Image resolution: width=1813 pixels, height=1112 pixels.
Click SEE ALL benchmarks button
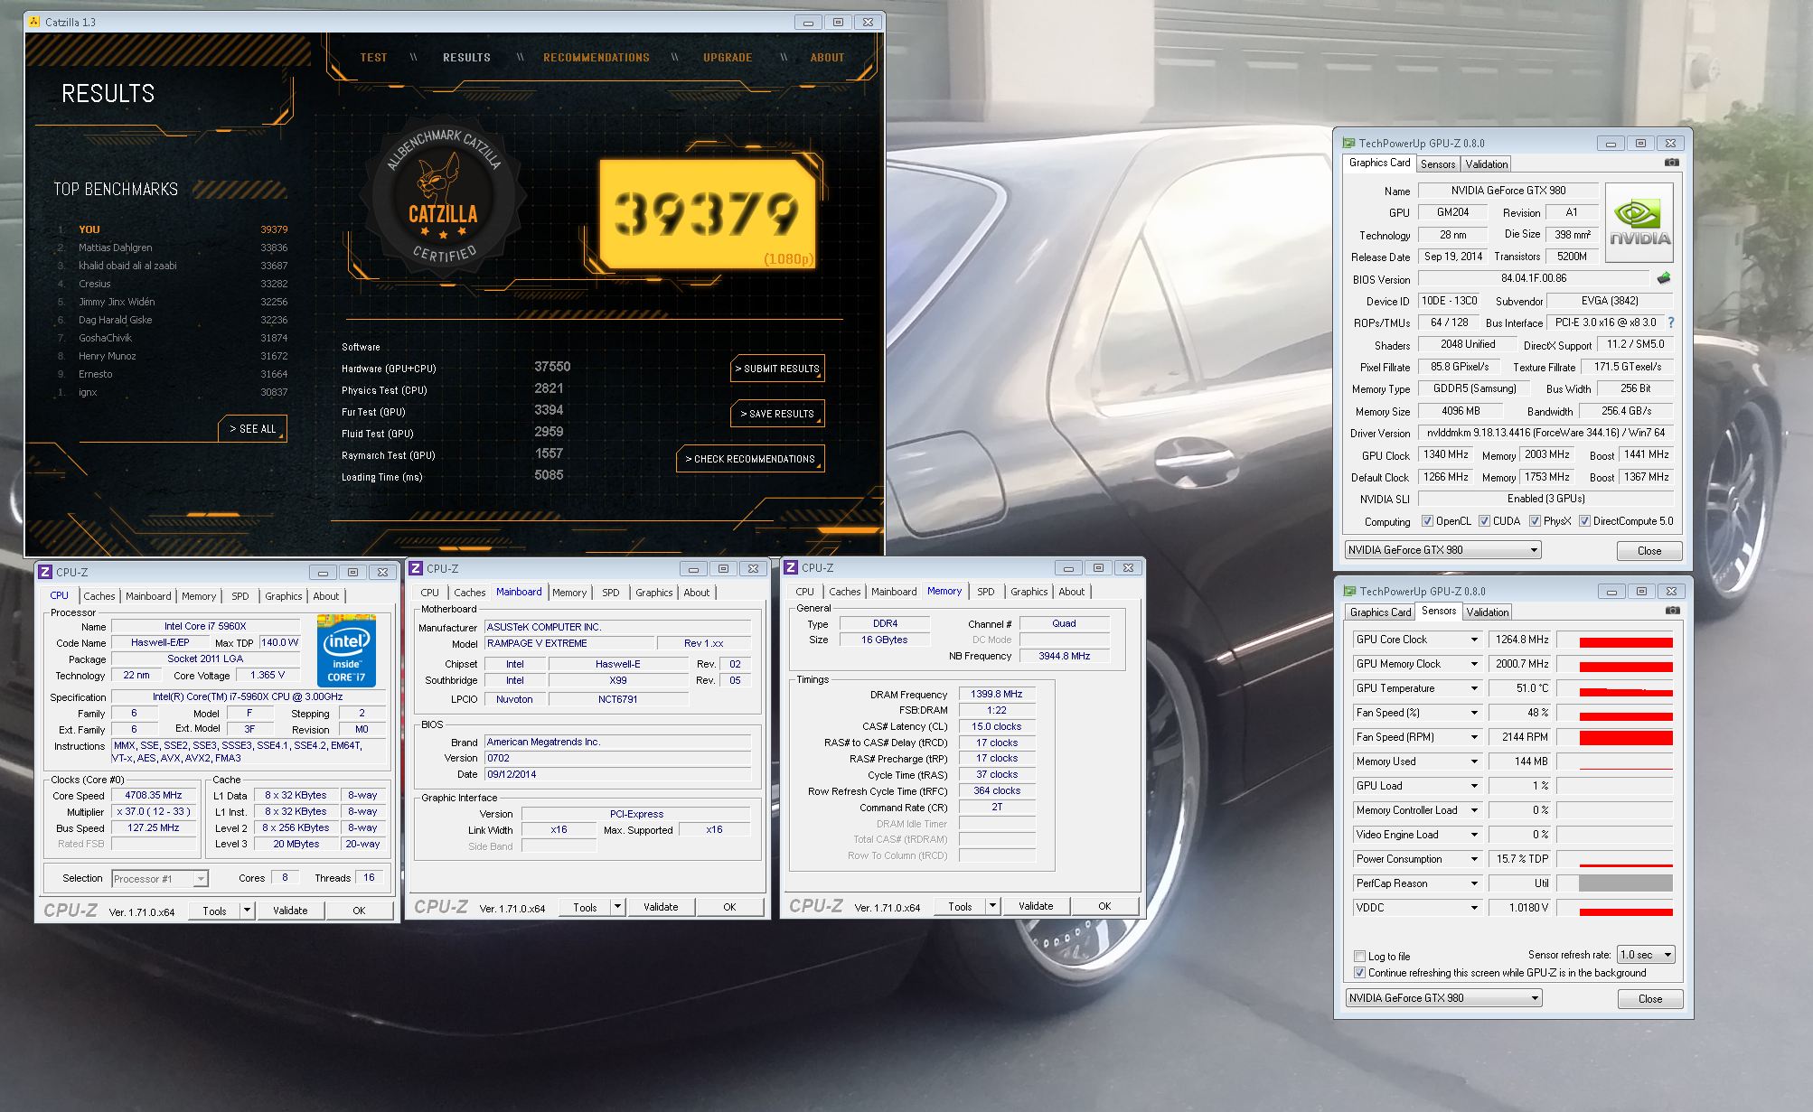[252, 428]
